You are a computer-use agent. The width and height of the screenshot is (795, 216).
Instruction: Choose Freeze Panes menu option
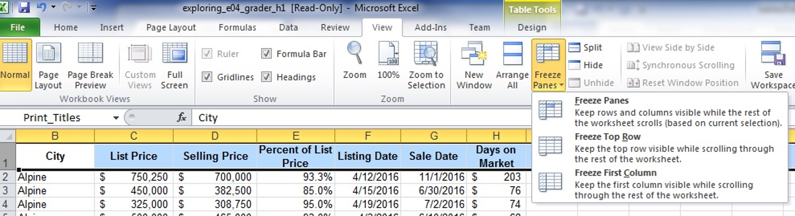tap(659, 111)
